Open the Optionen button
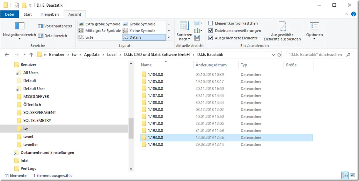This screenshot has height=181, width=359. click(314, 31)
